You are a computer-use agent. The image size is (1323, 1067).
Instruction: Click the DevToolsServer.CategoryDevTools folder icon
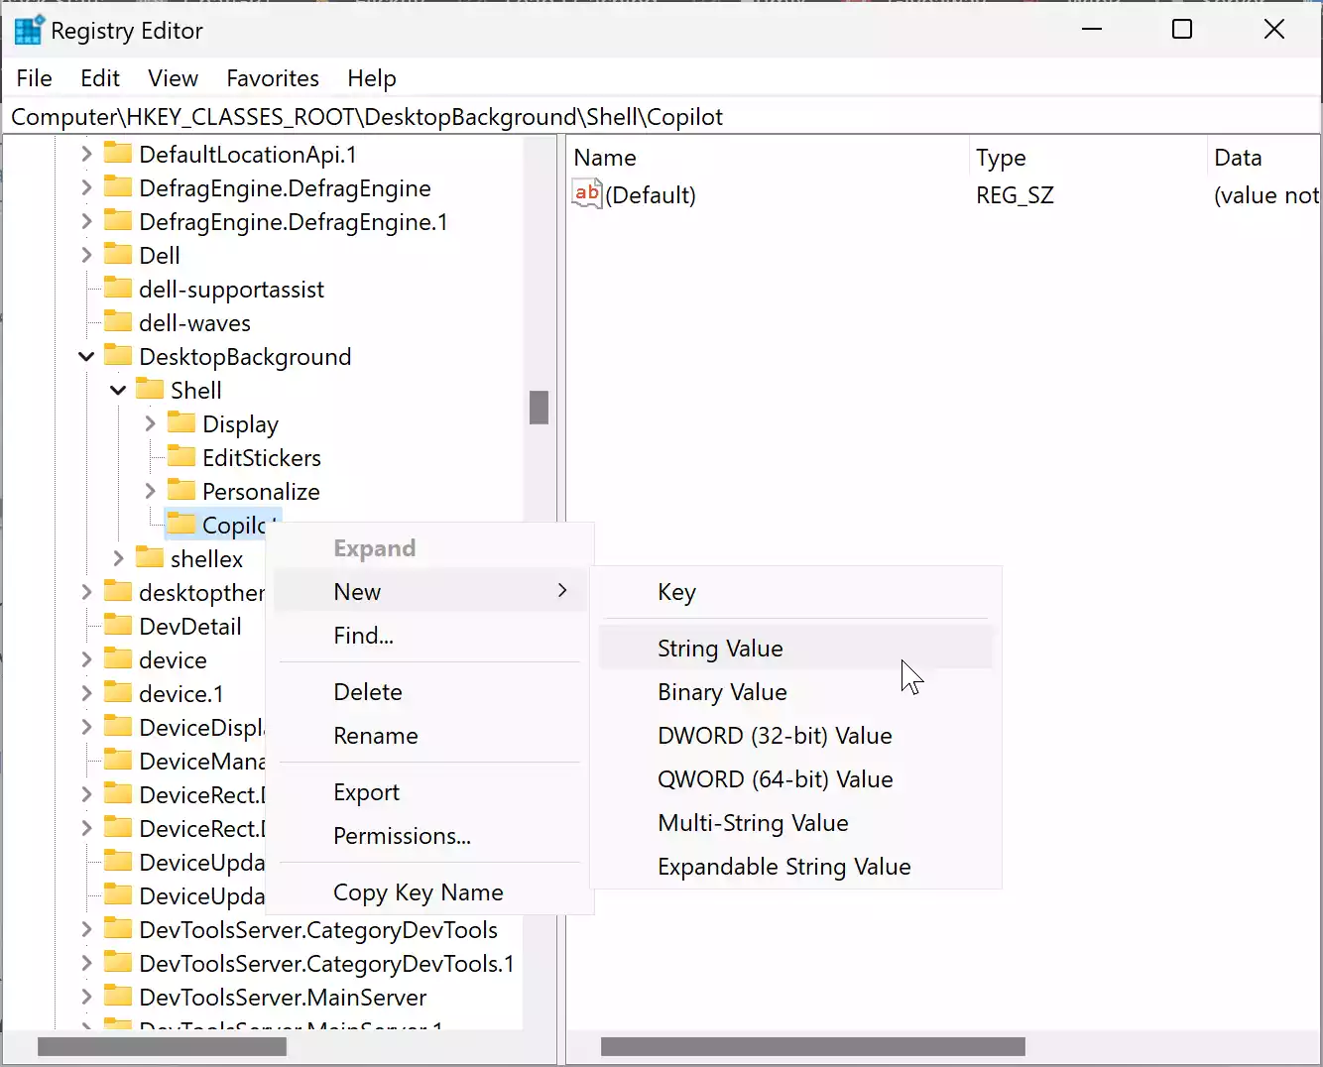(x=118, y=929)
